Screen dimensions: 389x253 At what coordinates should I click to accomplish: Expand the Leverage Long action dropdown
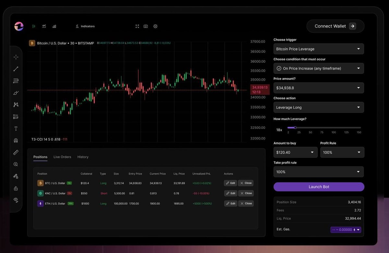point(318,107)
